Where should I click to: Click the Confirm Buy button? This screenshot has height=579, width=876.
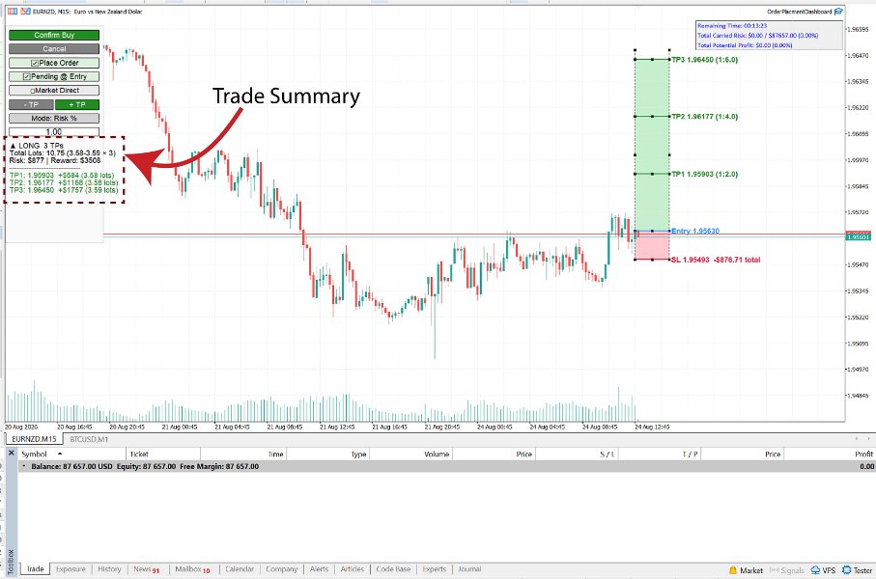[54, 35]
